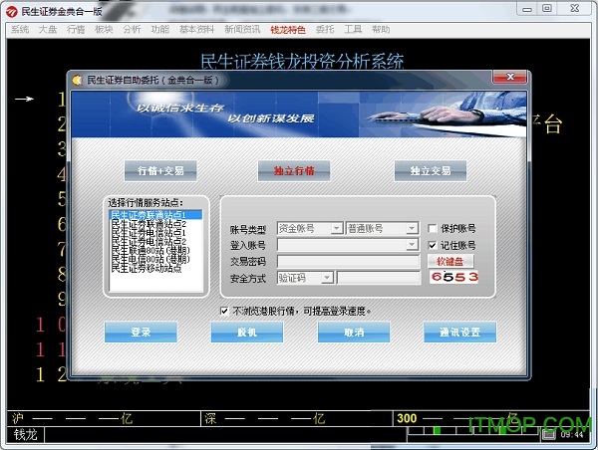The height and width of the screenshot is (450, 598).
Task: Select 独立交易 mode button
Action: coord(431,170)
